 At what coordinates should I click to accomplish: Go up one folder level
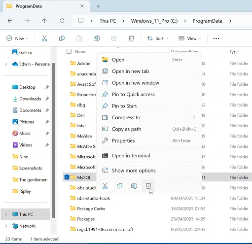coord(44,21)
